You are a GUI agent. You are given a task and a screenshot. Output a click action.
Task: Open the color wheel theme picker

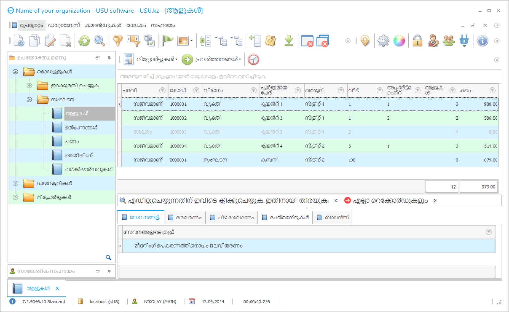click(x=399, y=41)
